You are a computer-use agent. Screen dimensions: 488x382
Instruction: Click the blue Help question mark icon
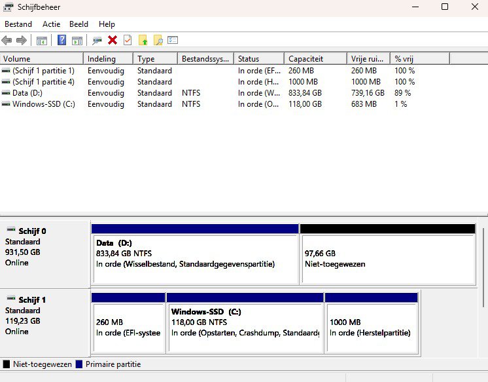[62, 41]
